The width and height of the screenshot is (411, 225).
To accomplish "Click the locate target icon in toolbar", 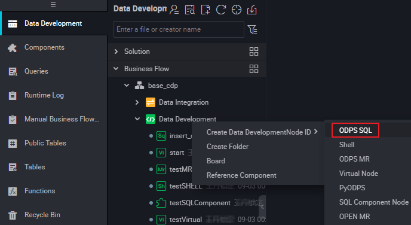I will point(237,10).
